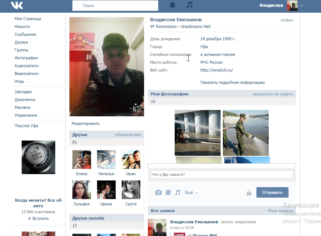Expand the Ещё attachments dropdown
This screenshot has height=236, width=321.
click(192, 193)
